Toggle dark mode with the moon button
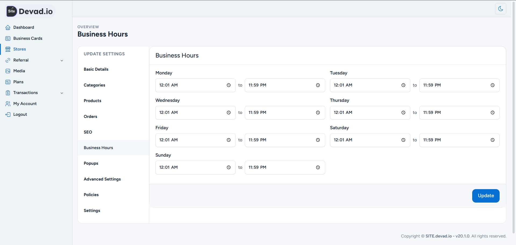516x245 pixels. pyautogui.click(x=500, y=9)
